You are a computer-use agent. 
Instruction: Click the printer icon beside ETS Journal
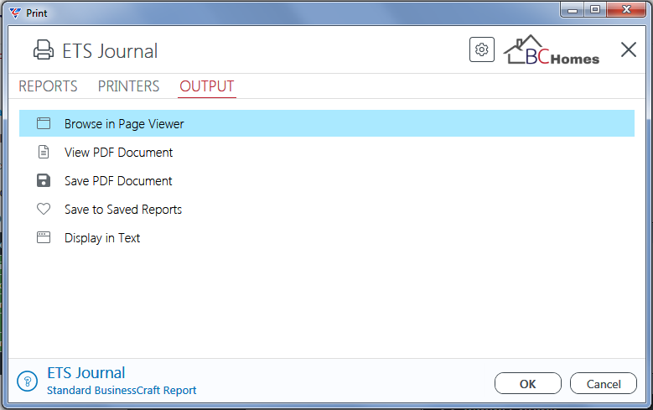point(44,50)
